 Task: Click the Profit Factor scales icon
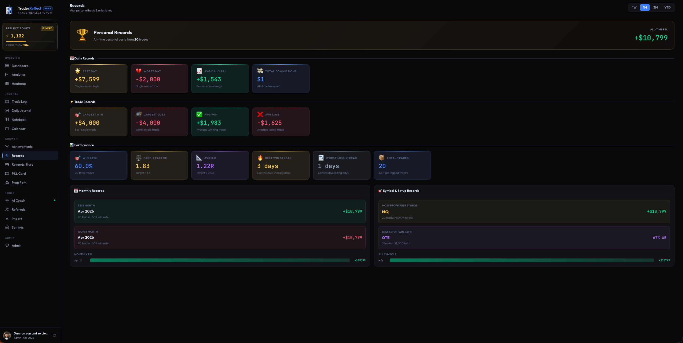(138, 158)
